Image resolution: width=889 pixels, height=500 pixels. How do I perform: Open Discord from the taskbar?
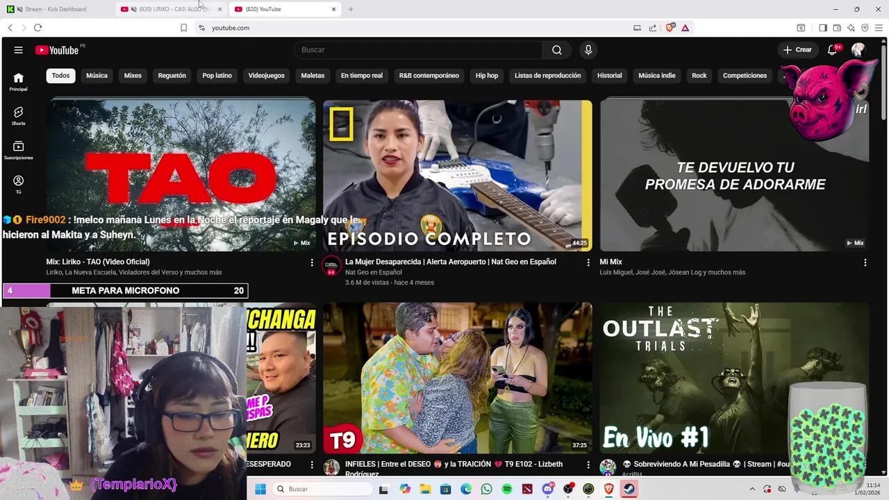548,489
